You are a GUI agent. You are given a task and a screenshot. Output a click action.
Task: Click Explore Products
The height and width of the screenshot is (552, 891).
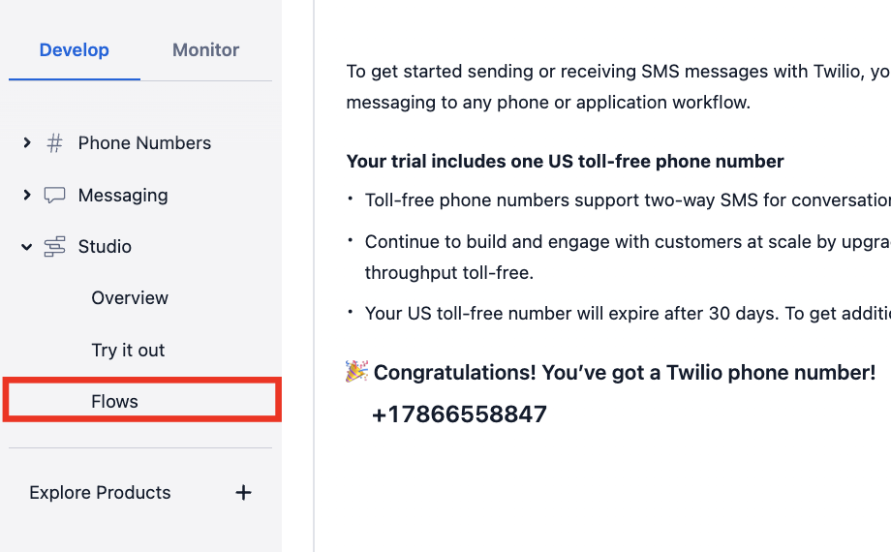(100, 493)
